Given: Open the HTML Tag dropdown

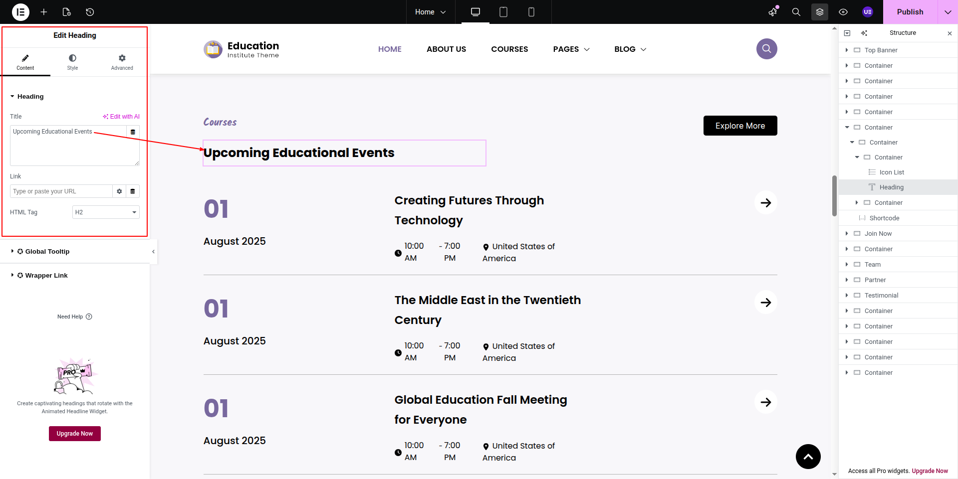Looking at the screenshot, I should pyautogui.click(x=106, y=212).
